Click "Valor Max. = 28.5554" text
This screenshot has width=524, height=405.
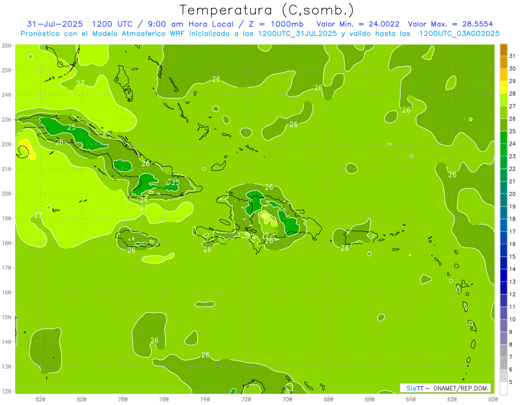tap(450, 24)
